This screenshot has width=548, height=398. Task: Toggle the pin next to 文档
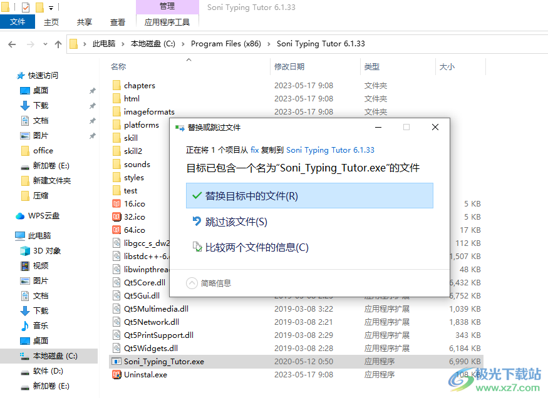pyautogui.click(x=91, y=120)
